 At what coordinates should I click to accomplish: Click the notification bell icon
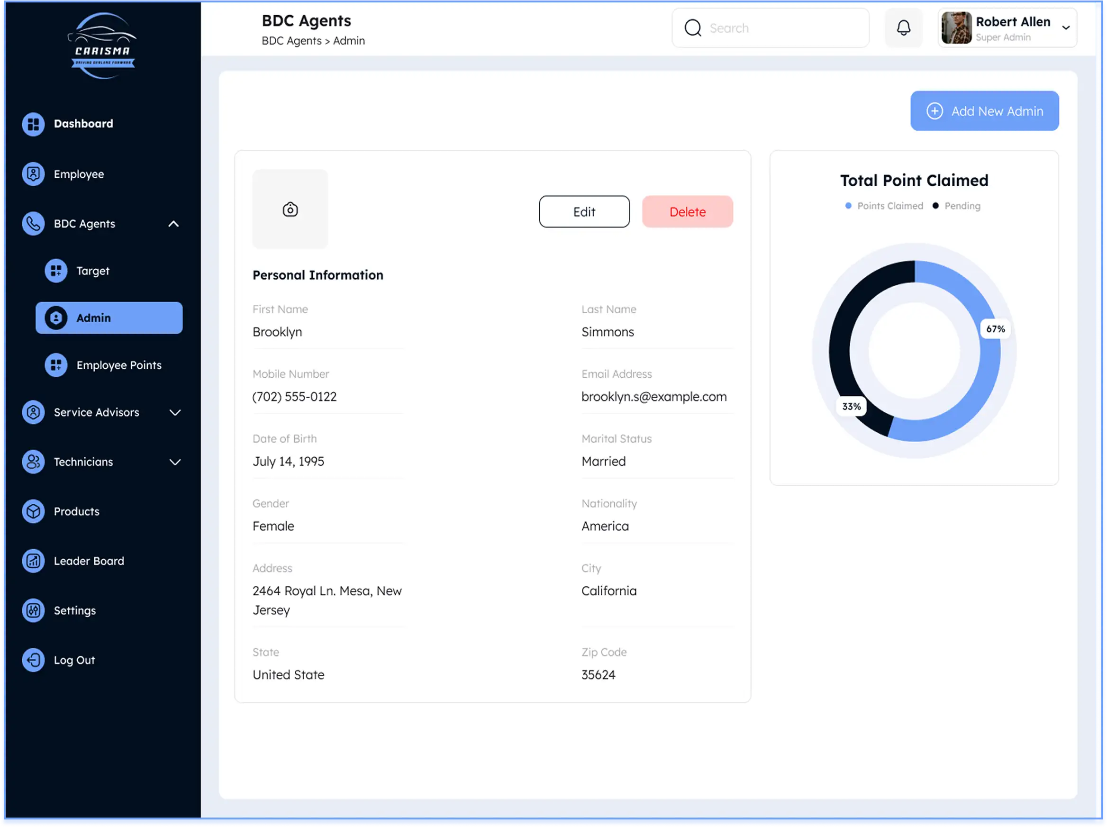pyautogui.click(x=903, y=28)
